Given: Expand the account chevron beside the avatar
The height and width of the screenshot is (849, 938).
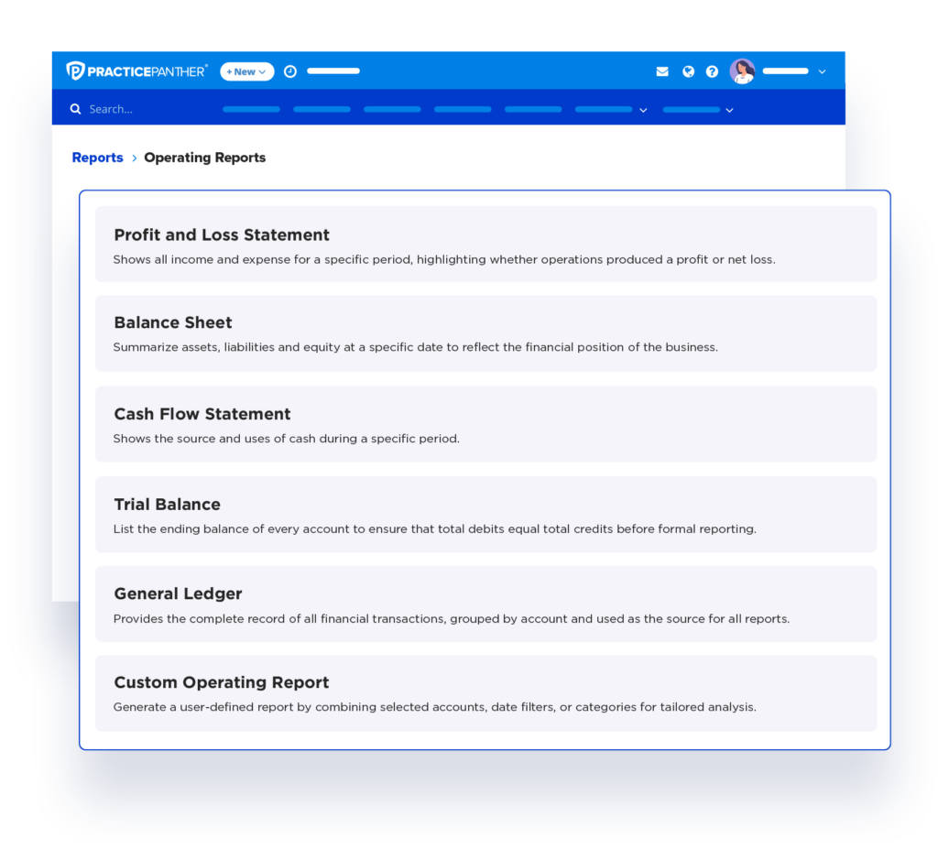Looking at the screenshot, I should 822,71.
